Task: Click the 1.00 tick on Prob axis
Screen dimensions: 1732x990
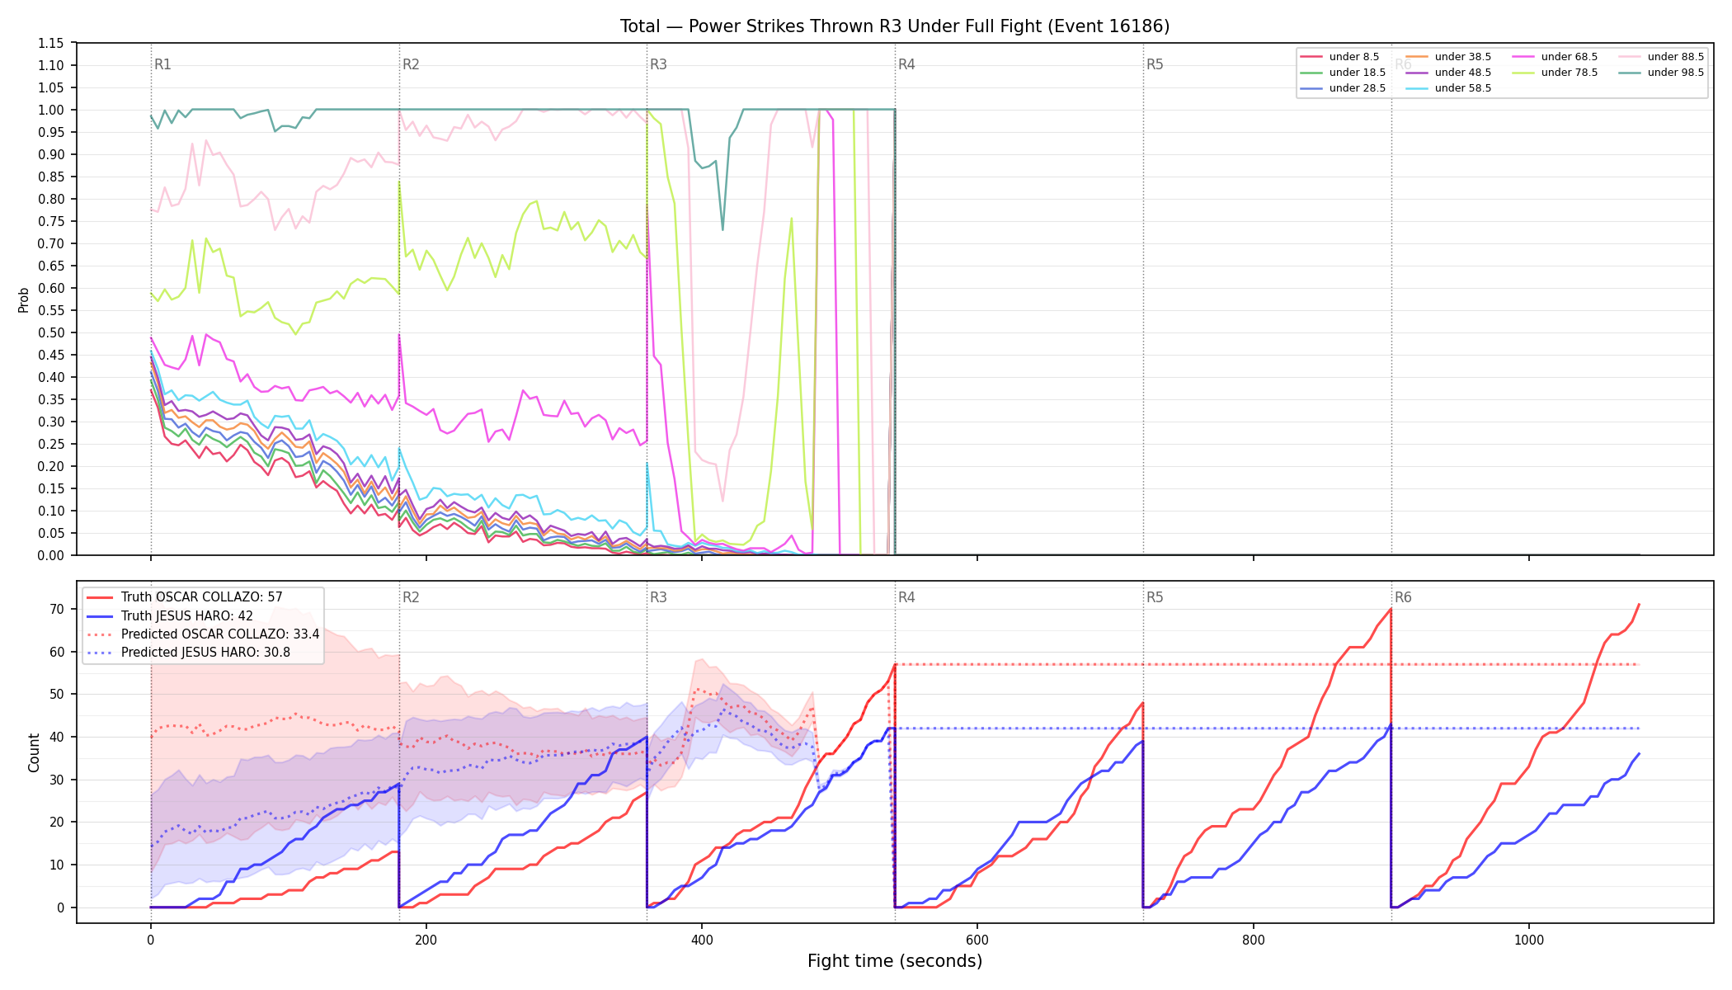Action: [52, 110]
